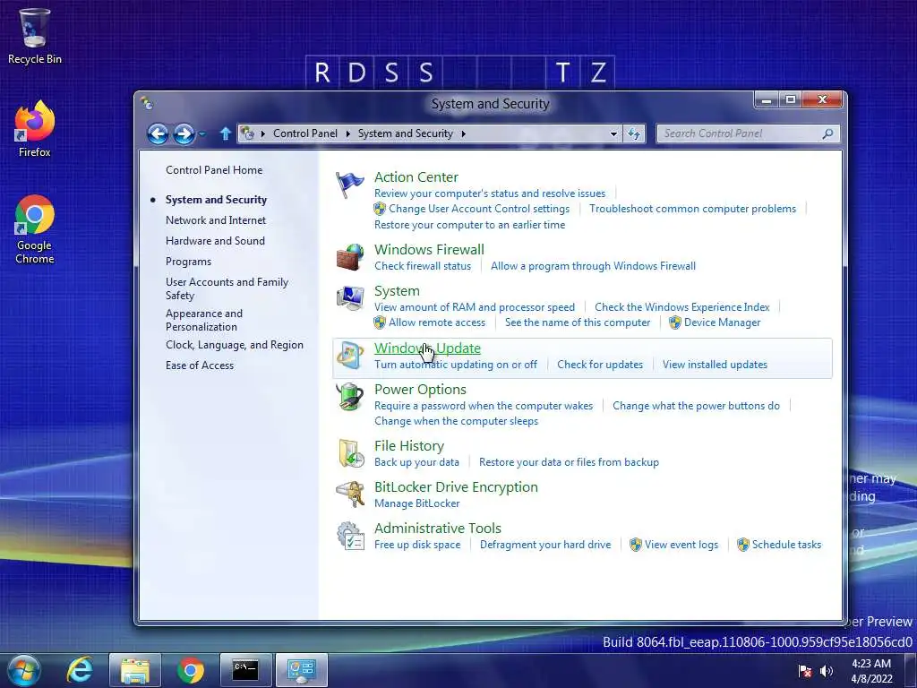Click Defragment your hard drive link
This screenshot has width=917, height=688.
click(545, 545)
